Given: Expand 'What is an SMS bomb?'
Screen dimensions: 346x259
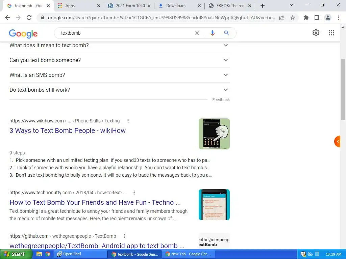Looking at the screenshot, I should (120, 75).
